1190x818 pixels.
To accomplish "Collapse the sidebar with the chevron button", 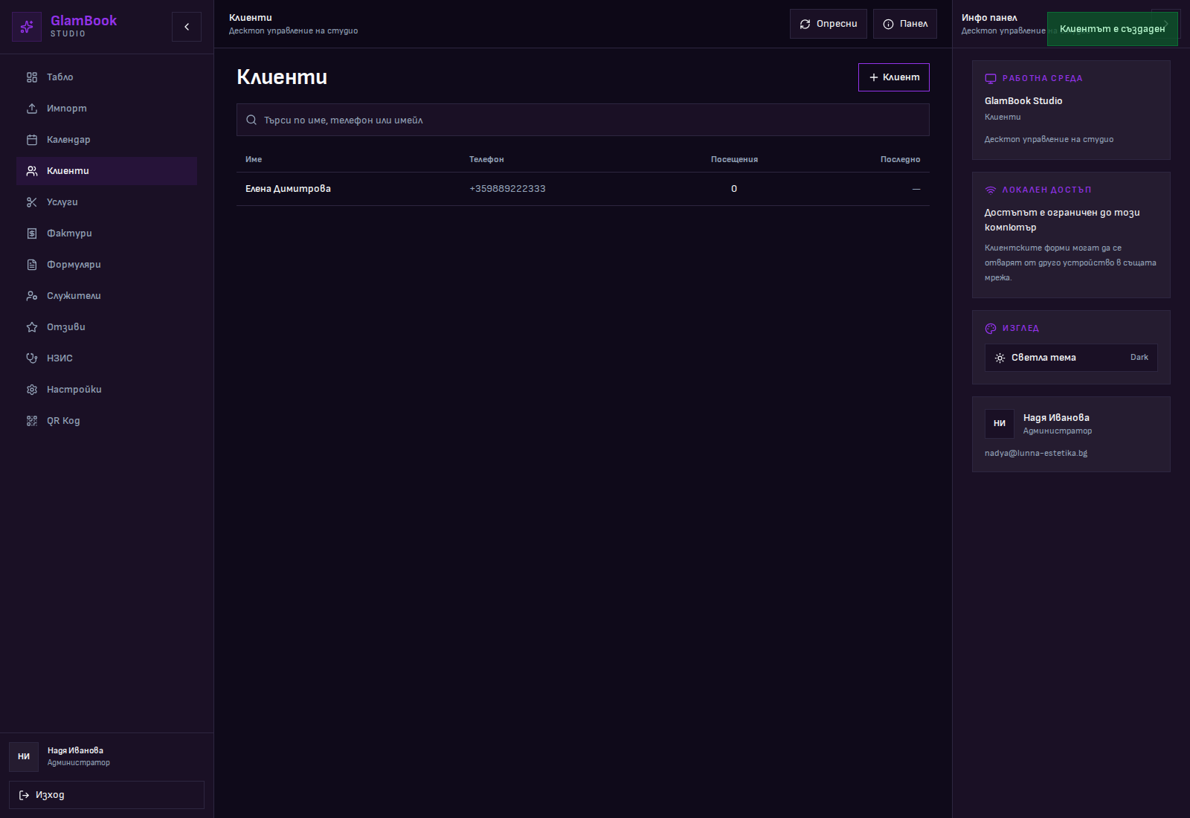I will point(187,27).
